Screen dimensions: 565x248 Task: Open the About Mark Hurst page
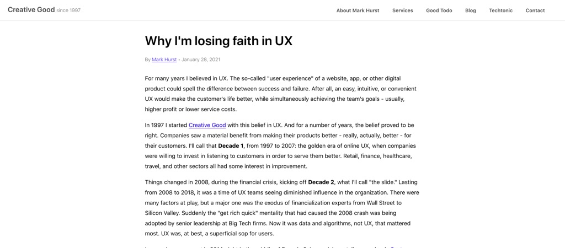coord(358,10)
